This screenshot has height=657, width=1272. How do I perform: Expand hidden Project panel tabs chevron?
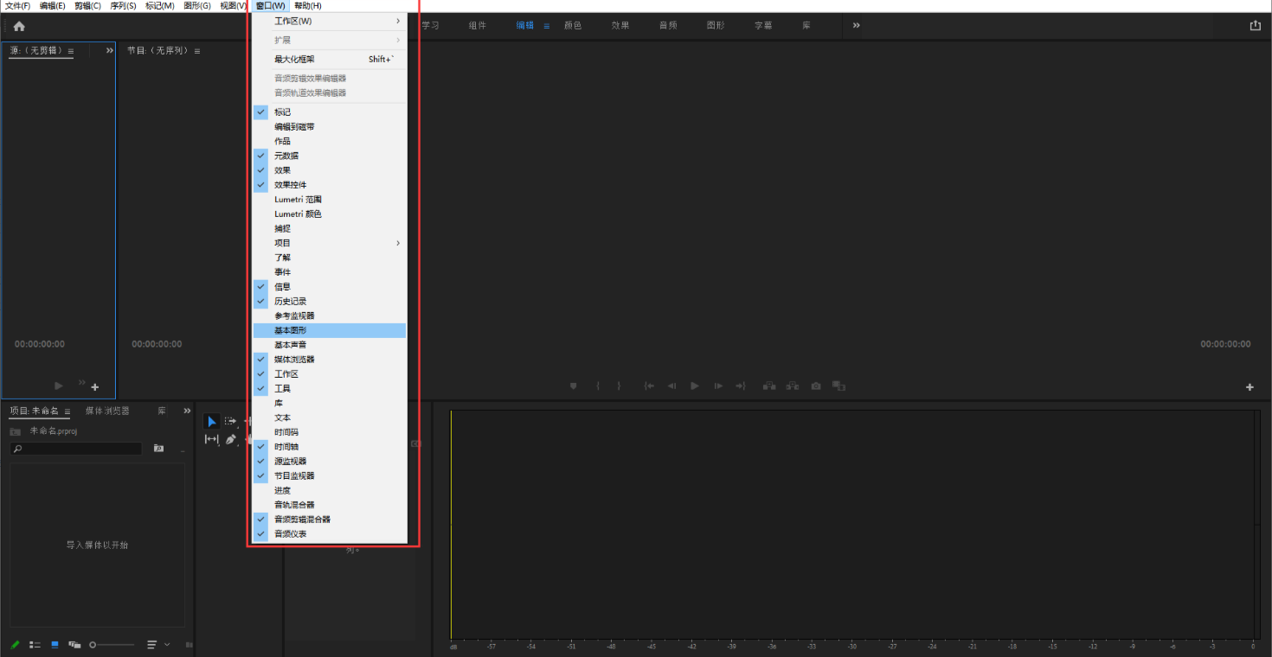[x=187, y=411]
